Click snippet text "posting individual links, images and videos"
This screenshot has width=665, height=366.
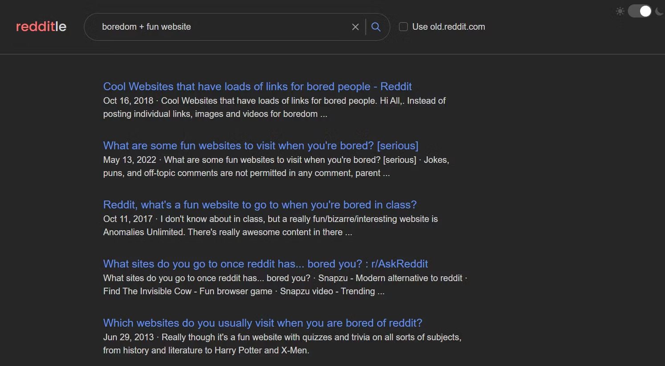(185, 114)
